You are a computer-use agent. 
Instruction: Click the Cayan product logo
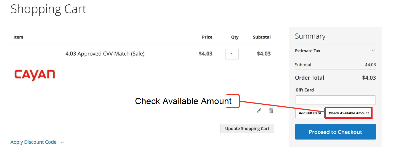[35, 75]
